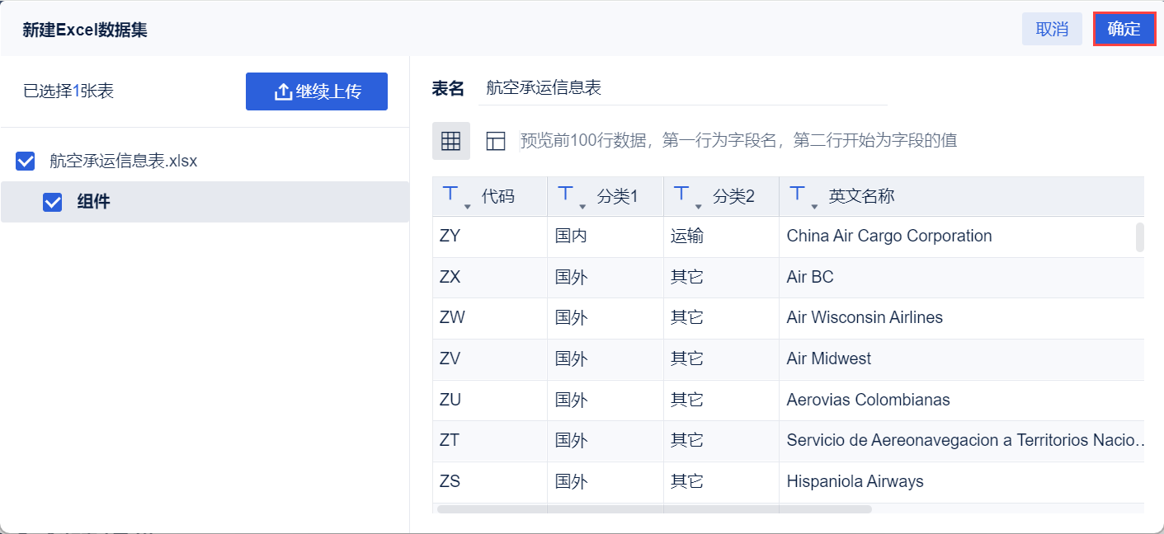Screen dimensions: 1164x534
Task: Open field type dropdown for 英文名称
Action: [x=814, y=205]
